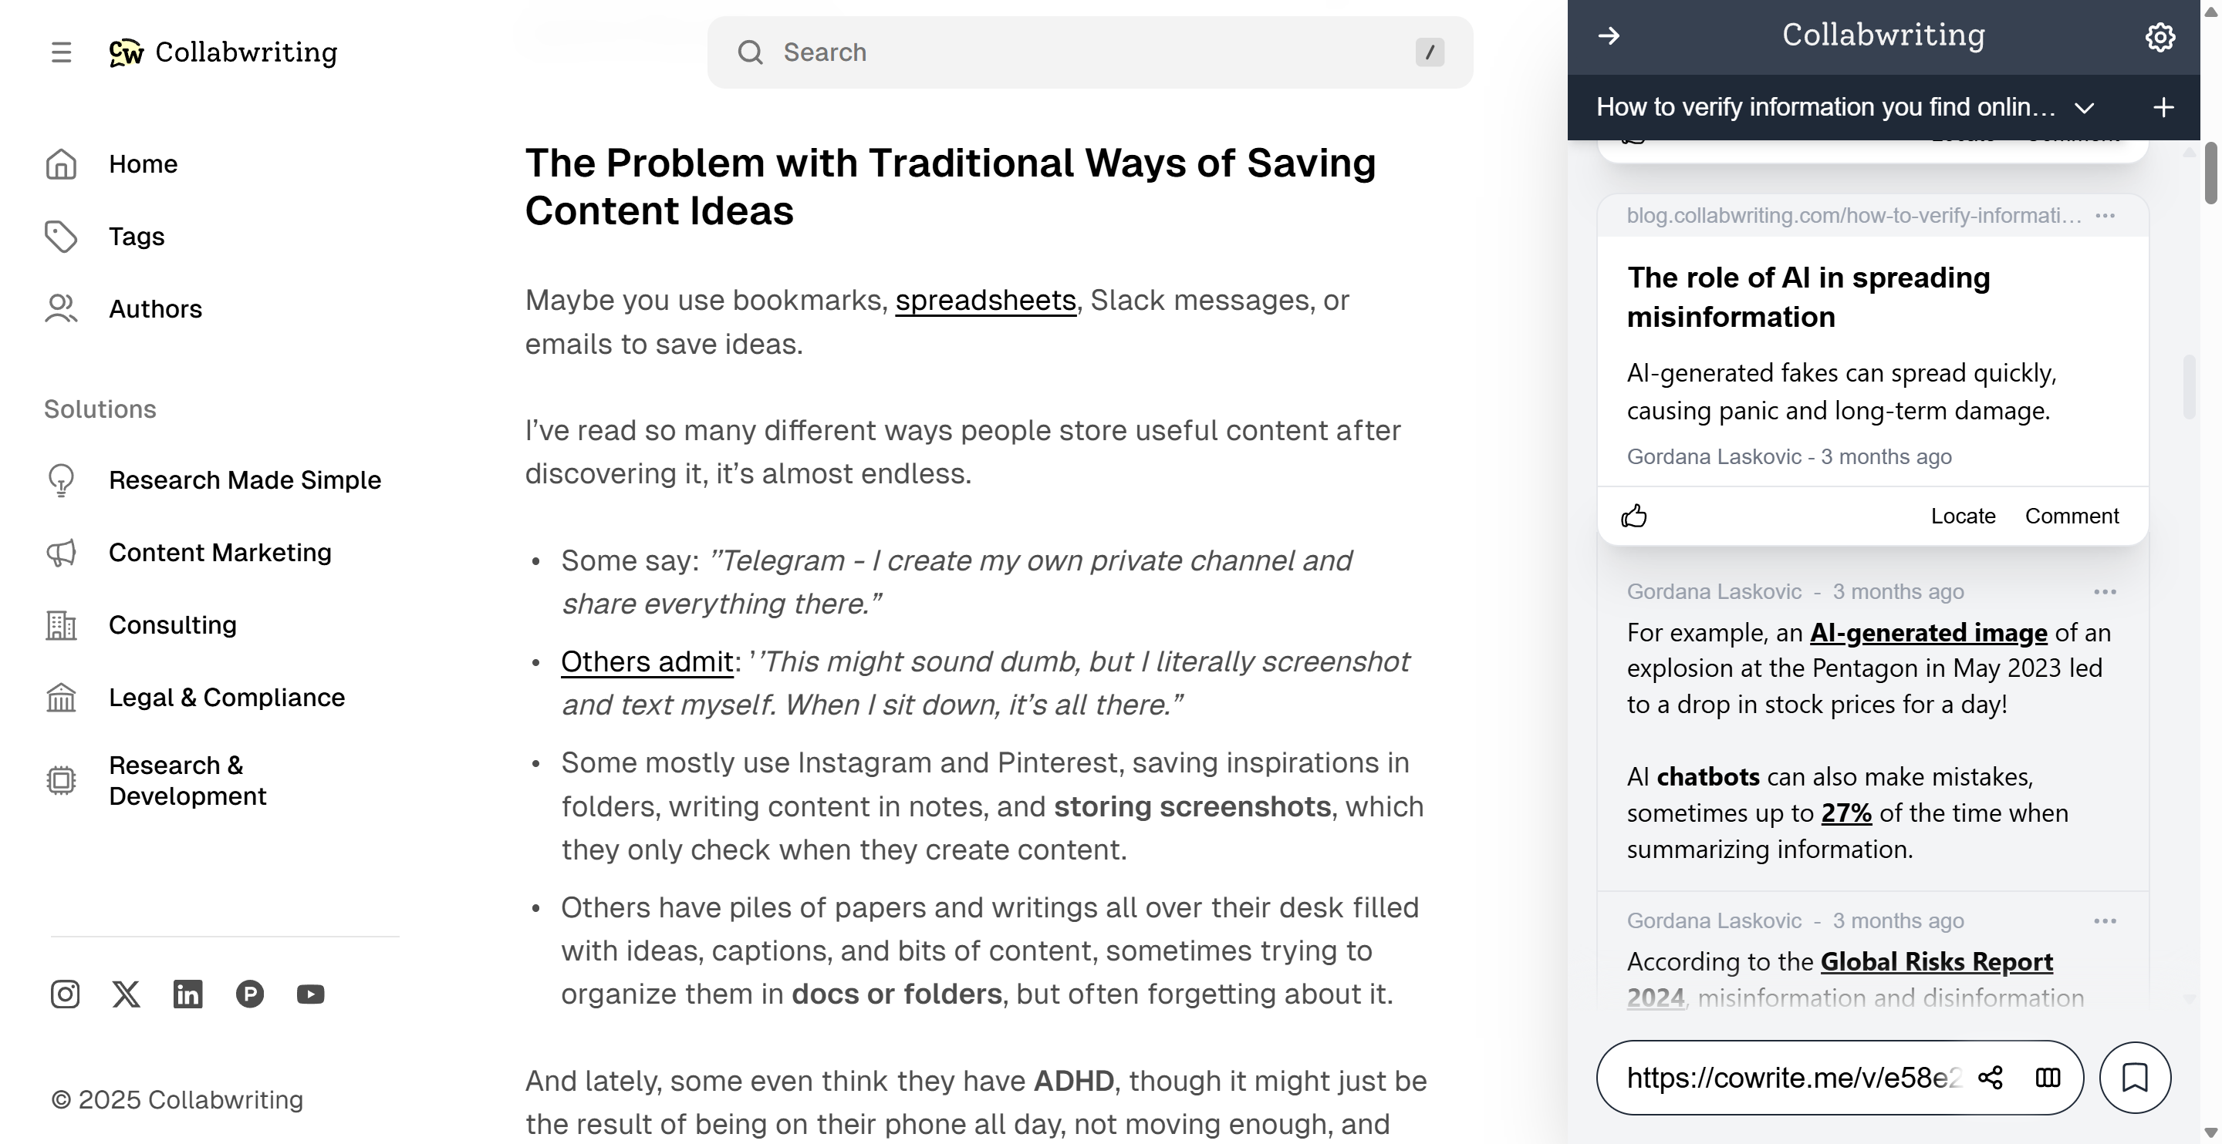The height and width of the screenshot is (1144, 2222).
Task: Click the page's outer scrollbar thumb
Action: 2210,174
